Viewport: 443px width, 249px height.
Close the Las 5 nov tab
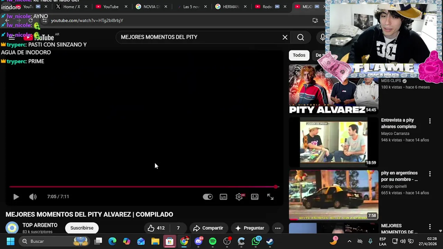205,7
